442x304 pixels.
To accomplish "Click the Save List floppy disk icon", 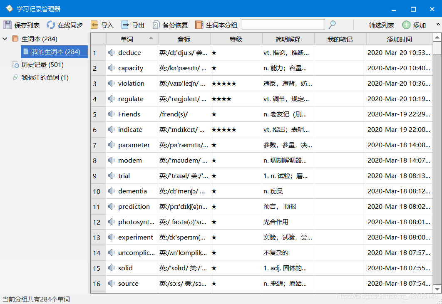I will [7, 25].
